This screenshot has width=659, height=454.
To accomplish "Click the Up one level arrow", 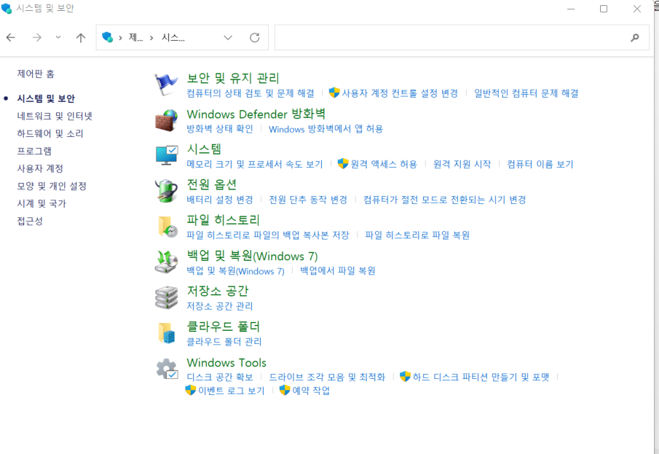I will pyautogui.click(x=81, y=37).
